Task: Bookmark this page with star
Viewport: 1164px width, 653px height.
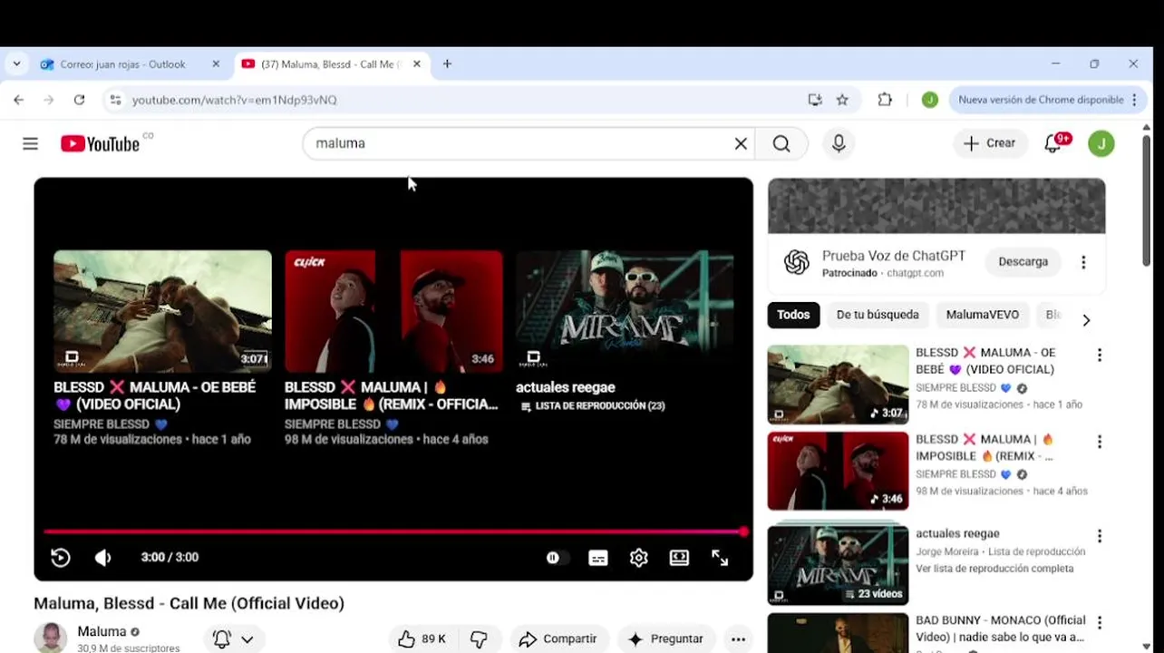Action: coord(842,100)
